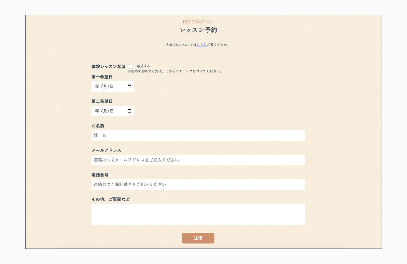
Task: Select the month segment of 第二希望日
Action: coord(105,111)
